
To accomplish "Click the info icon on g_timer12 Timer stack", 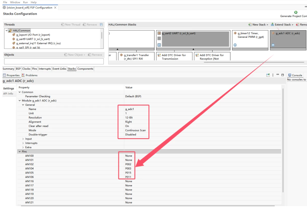I will coord(235,45).
